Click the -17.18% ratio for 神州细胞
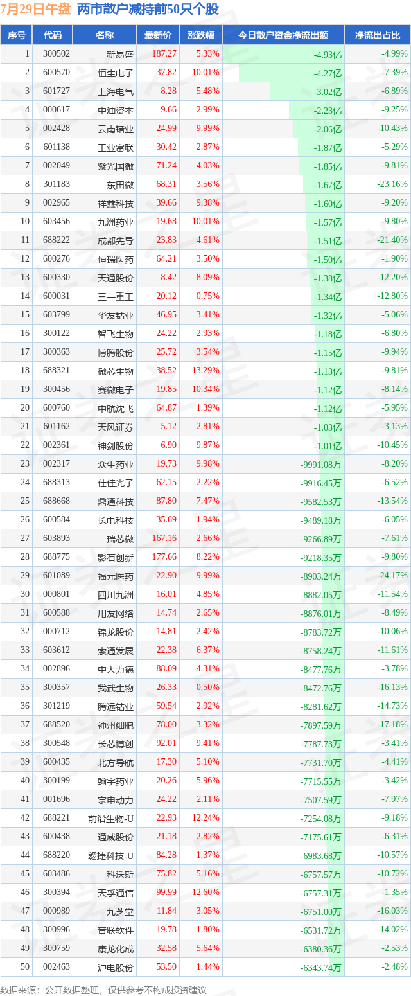 point(392,725)
